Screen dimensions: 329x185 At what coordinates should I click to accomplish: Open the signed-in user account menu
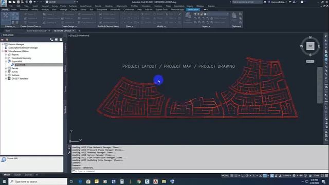(278, 2)
